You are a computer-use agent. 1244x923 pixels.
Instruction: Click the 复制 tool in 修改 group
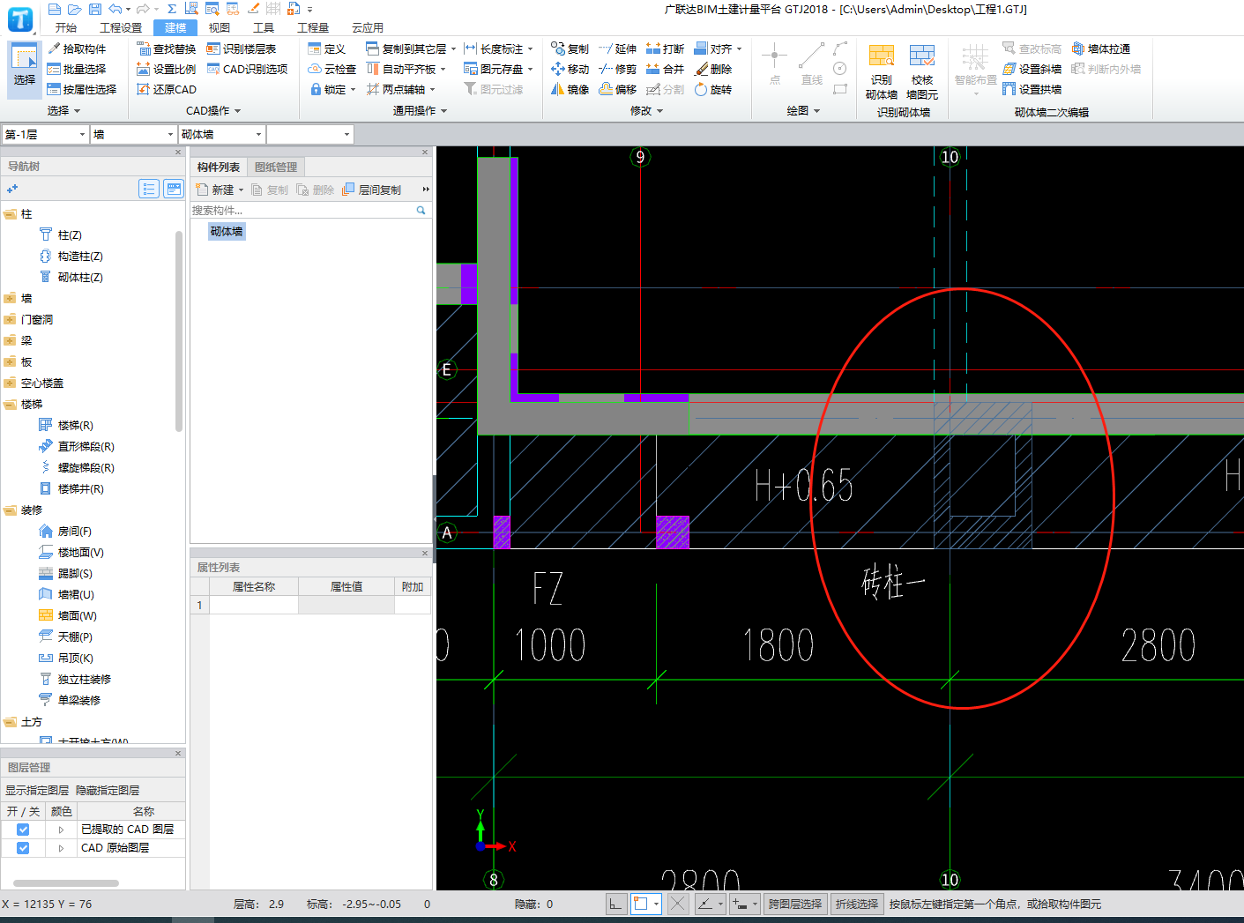click(x=570, y=48)
